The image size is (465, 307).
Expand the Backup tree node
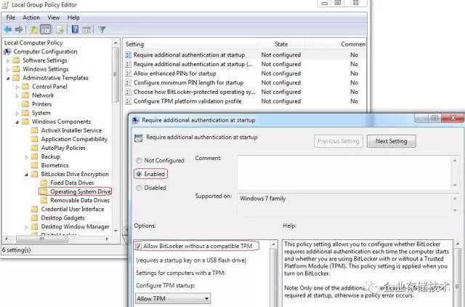pos(26,156)
